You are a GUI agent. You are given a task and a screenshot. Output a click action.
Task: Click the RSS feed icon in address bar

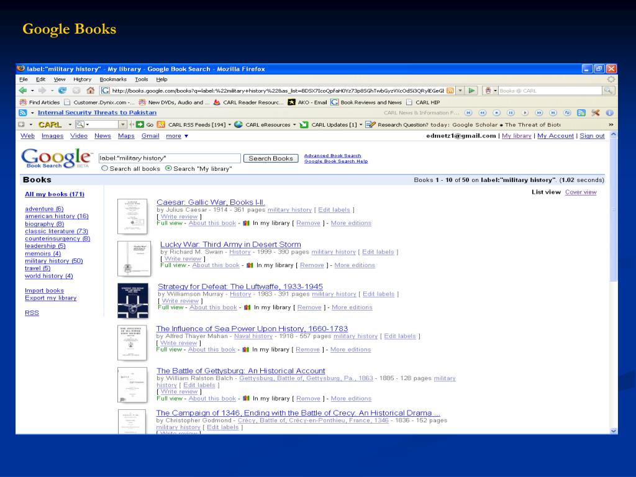(450, 91)
